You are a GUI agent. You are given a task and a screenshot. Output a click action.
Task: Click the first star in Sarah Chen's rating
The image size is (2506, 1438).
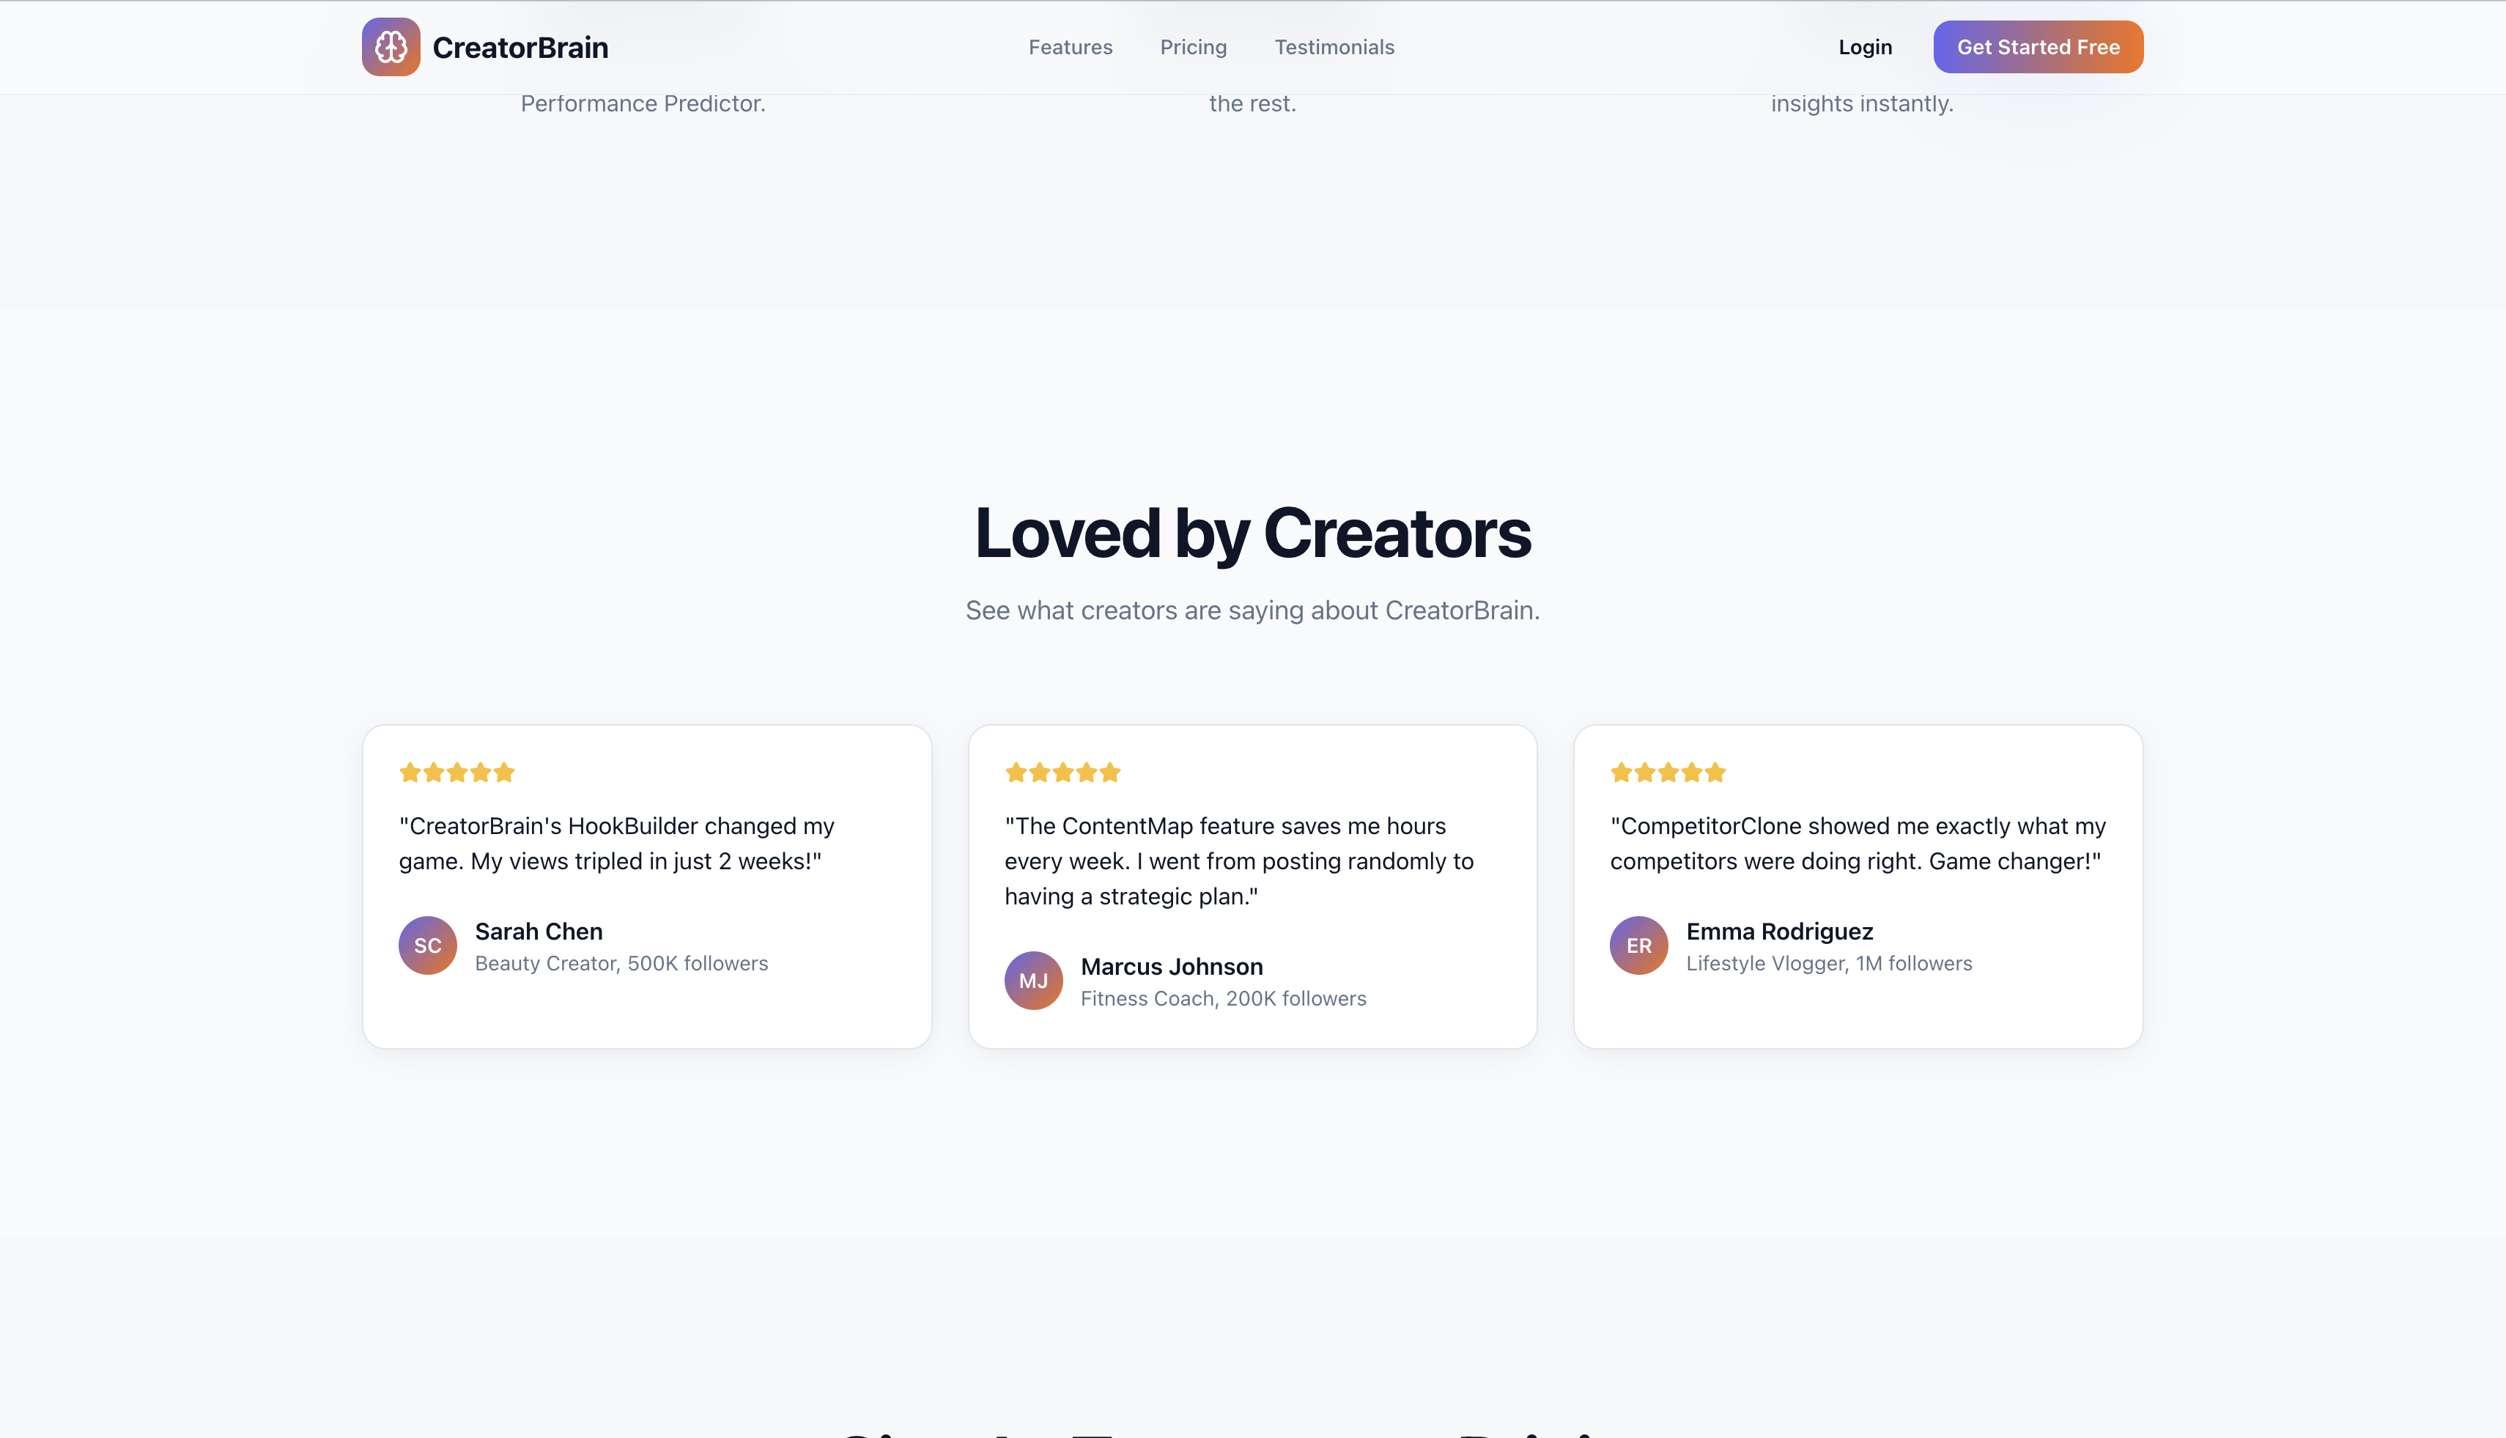coord(411,773)
